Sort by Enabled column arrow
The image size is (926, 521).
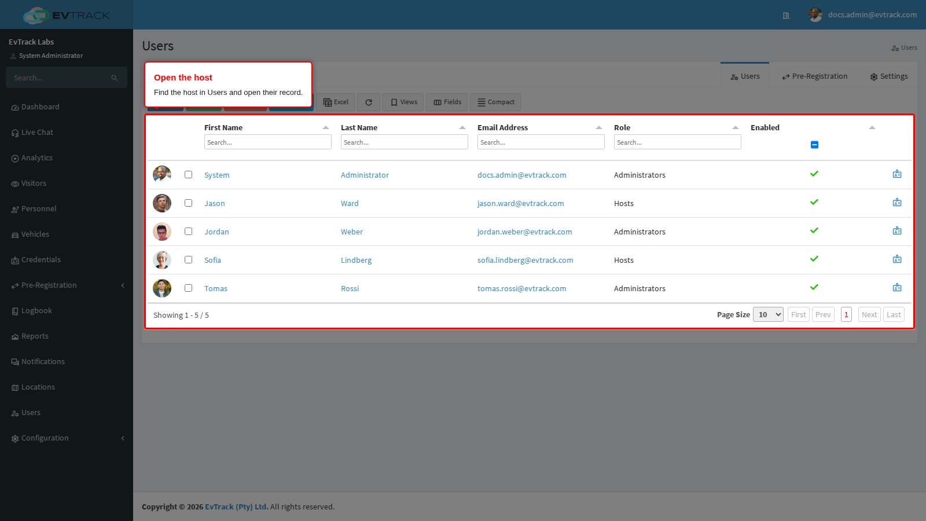click(872, 127)
